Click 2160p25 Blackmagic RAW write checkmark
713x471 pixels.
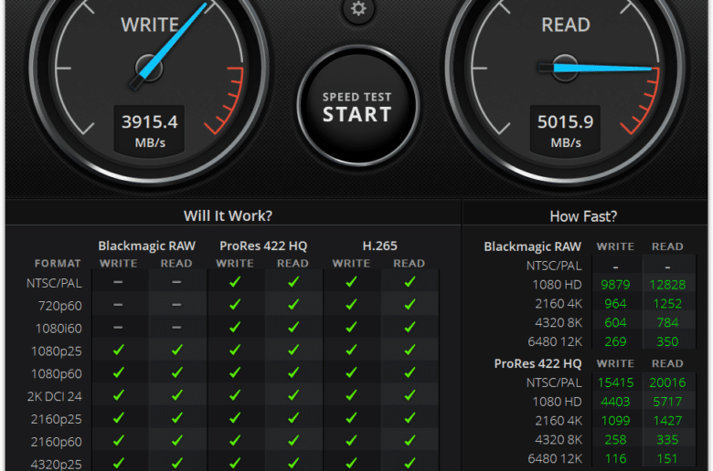click(x=119, y=418)
